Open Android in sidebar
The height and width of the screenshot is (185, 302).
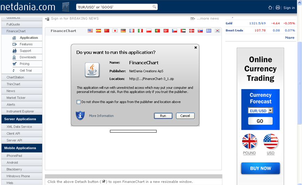(x=22, y=162)
